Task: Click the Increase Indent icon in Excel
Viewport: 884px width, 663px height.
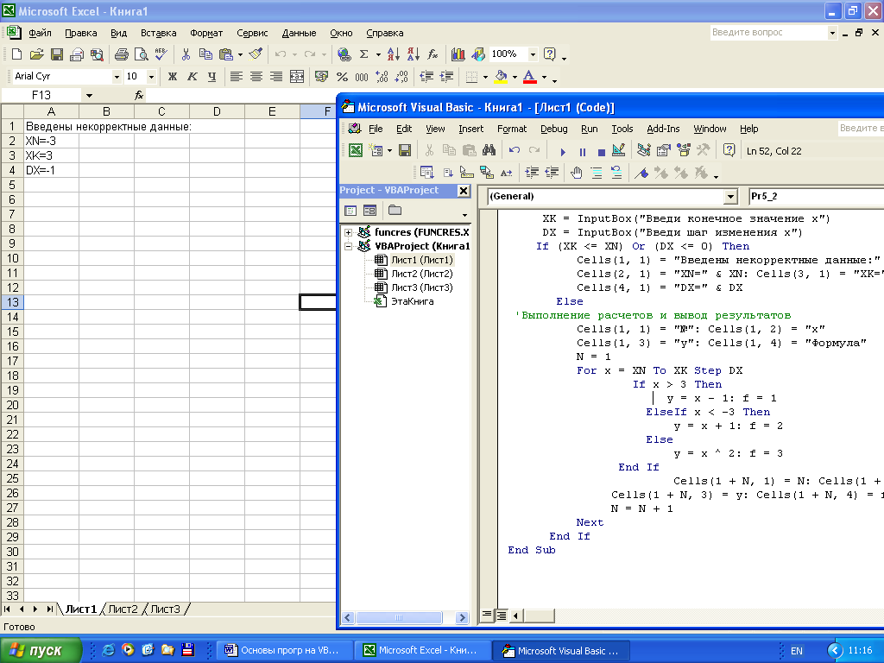Action: [x=446, y=77]
